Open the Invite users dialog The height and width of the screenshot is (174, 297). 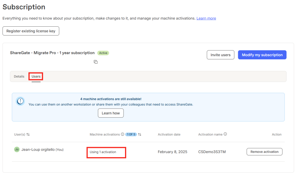(x=220, y=55)
